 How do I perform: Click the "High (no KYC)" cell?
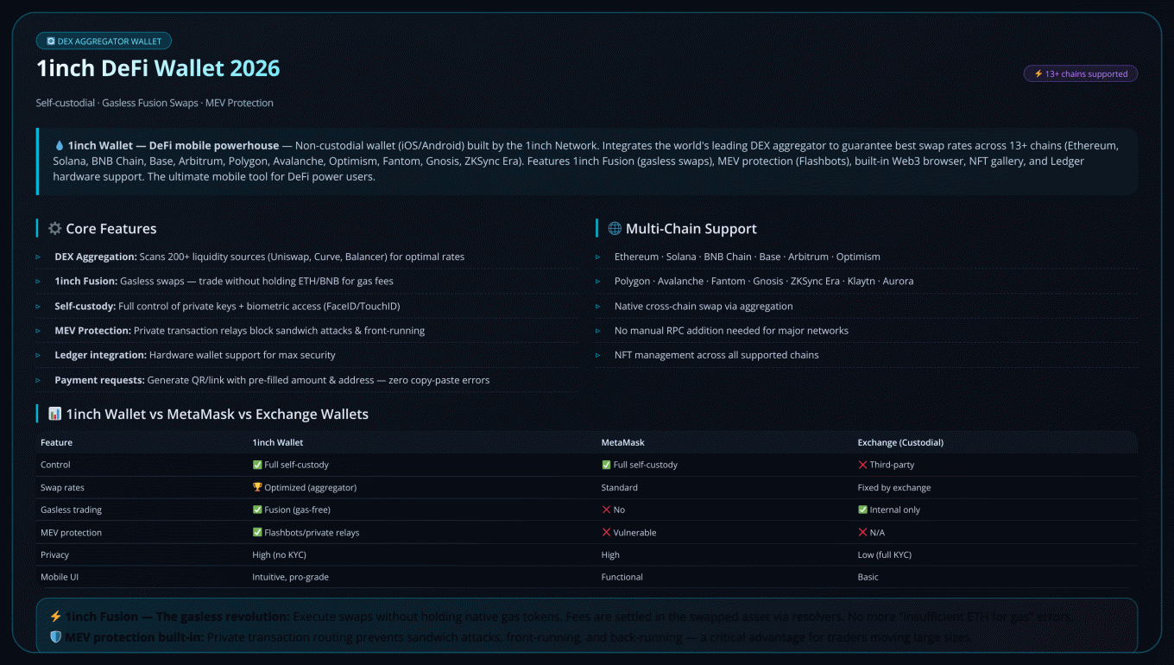click(x=279, y=554)
